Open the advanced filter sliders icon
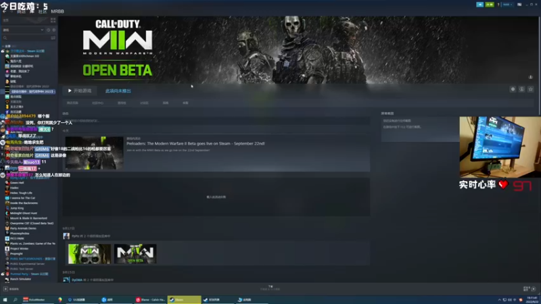The height and width of the screenshot is (304, 541). 53,38
